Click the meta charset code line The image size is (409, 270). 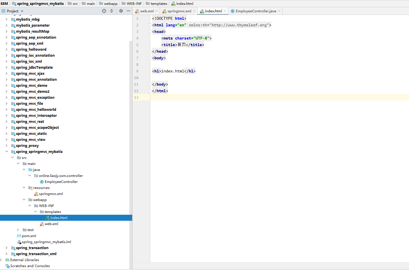pyautogui.click(x=186, y=38)
